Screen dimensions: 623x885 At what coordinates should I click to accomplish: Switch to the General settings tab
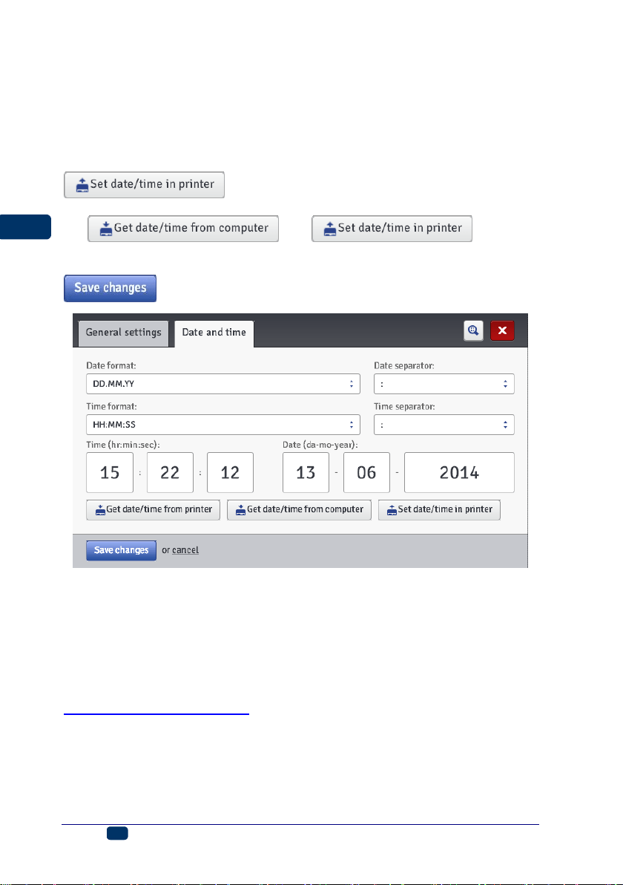click(123, 333)
